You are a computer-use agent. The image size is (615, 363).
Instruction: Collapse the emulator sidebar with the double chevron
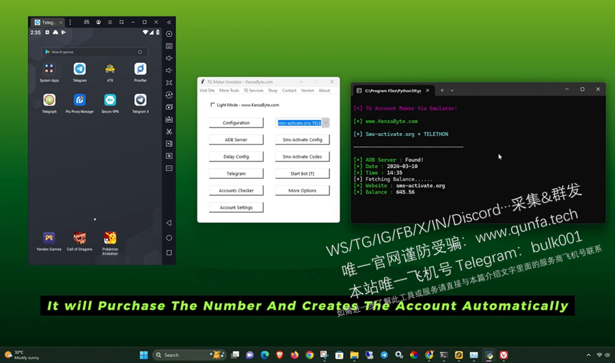pos(169,23)
